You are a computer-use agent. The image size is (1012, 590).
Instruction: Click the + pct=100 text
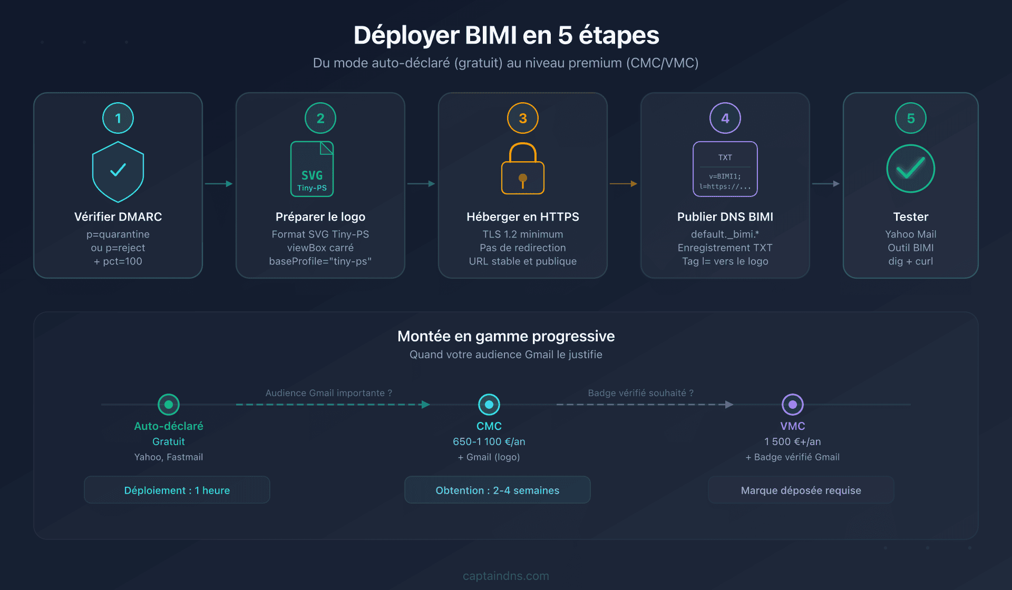118,261
